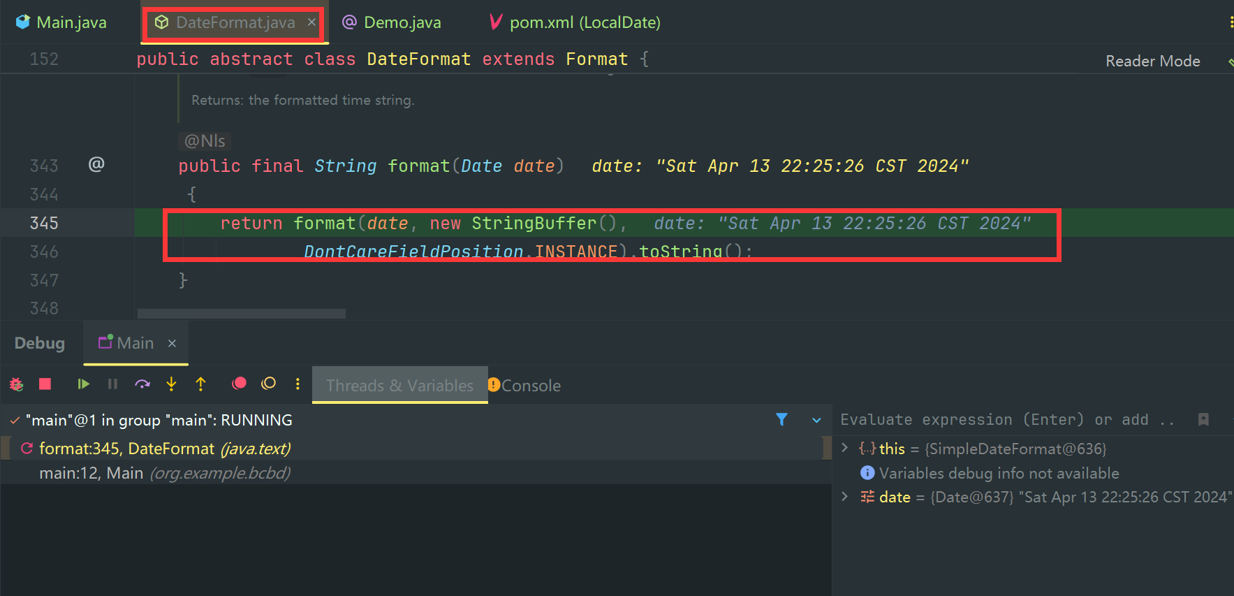This screenshot has width=1234, height=596.
Task: Close the DateFormat.java tab
Action: (311, 22)
